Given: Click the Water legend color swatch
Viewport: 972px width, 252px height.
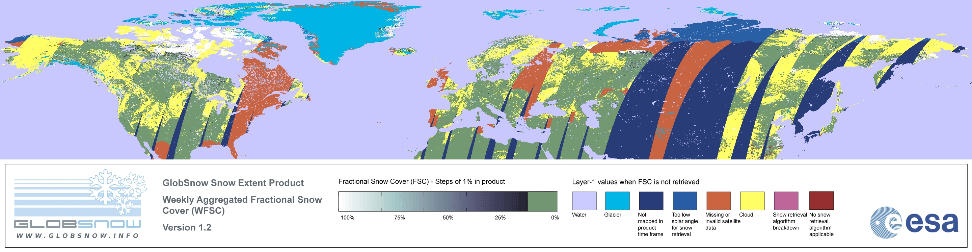Looking at the screenshot, I should 584,201.
